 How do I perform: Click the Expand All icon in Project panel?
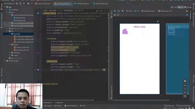tap(20, 4)
